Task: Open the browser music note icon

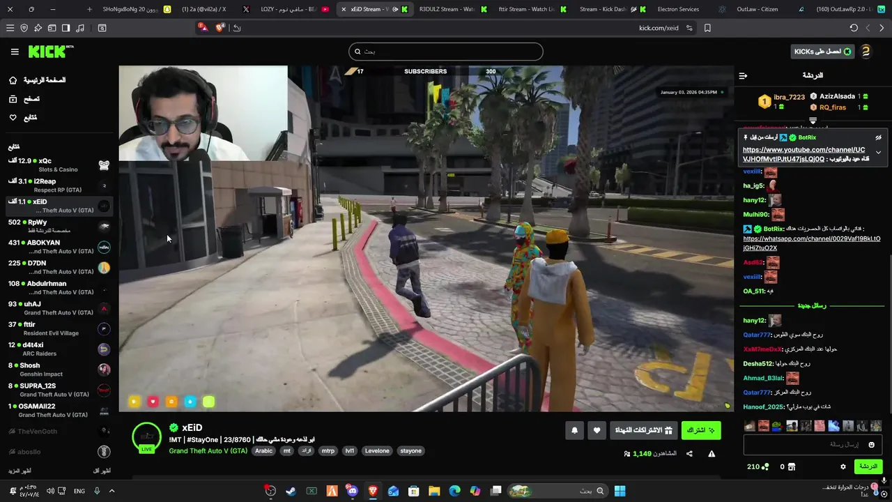Action: 80,28
